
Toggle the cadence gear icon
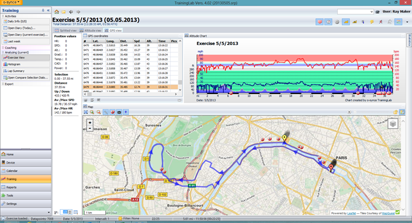pyautogui.click(x=337, y=22)
